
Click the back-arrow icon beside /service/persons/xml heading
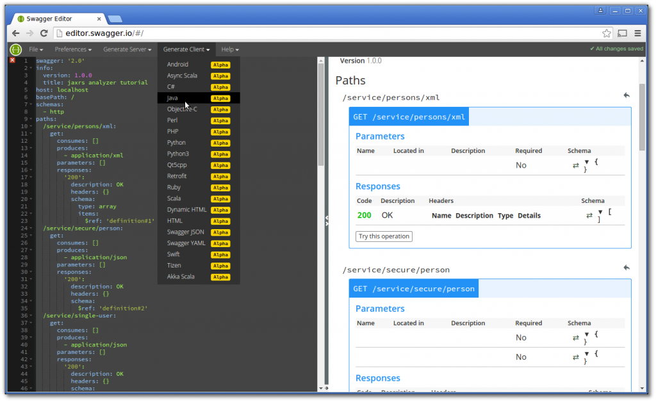(x=626, y=95)
